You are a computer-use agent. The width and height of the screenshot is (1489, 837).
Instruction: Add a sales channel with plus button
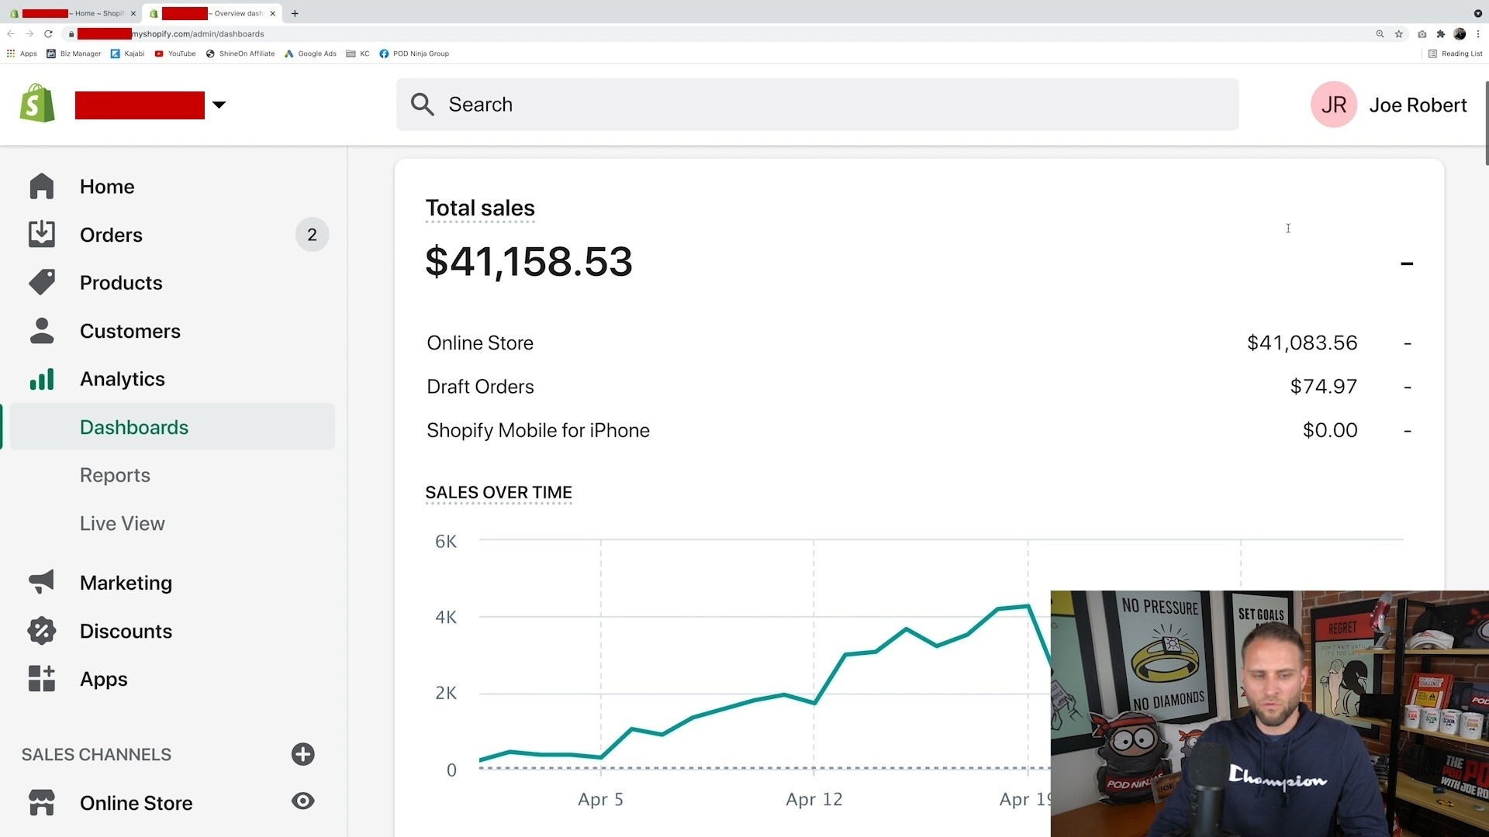pyautogui.click(x=302, y=754)
